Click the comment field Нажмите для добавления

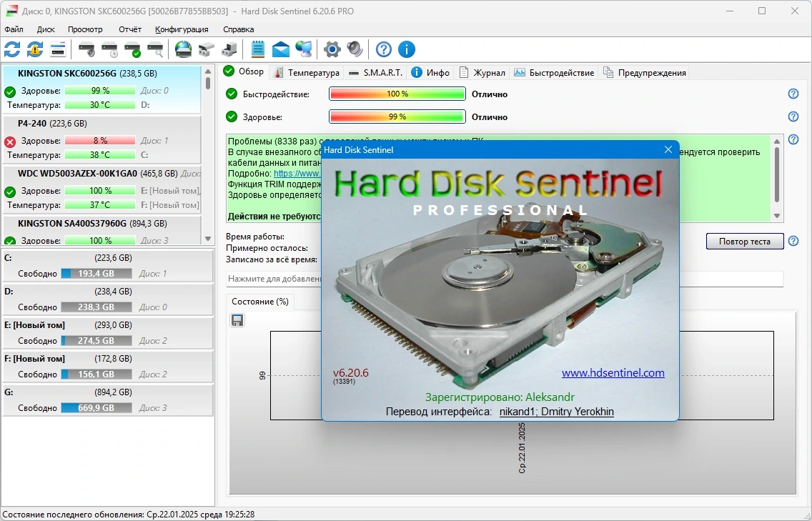click(x=505, y=279)
